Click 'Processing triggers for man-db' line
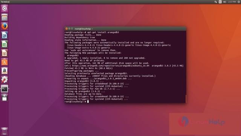The height and width of the screenshot is (136, 241). (92, 89)
